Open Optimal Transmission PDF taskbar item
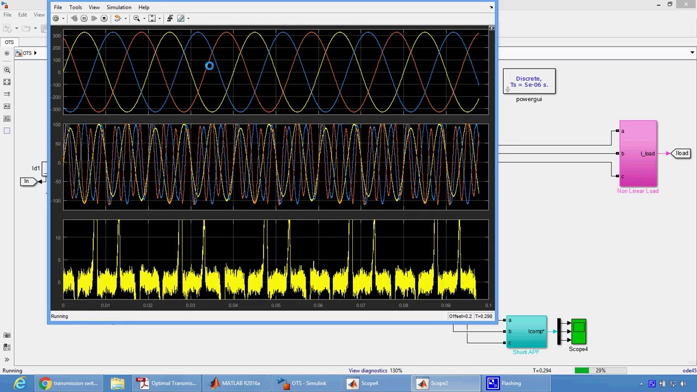 167,383
